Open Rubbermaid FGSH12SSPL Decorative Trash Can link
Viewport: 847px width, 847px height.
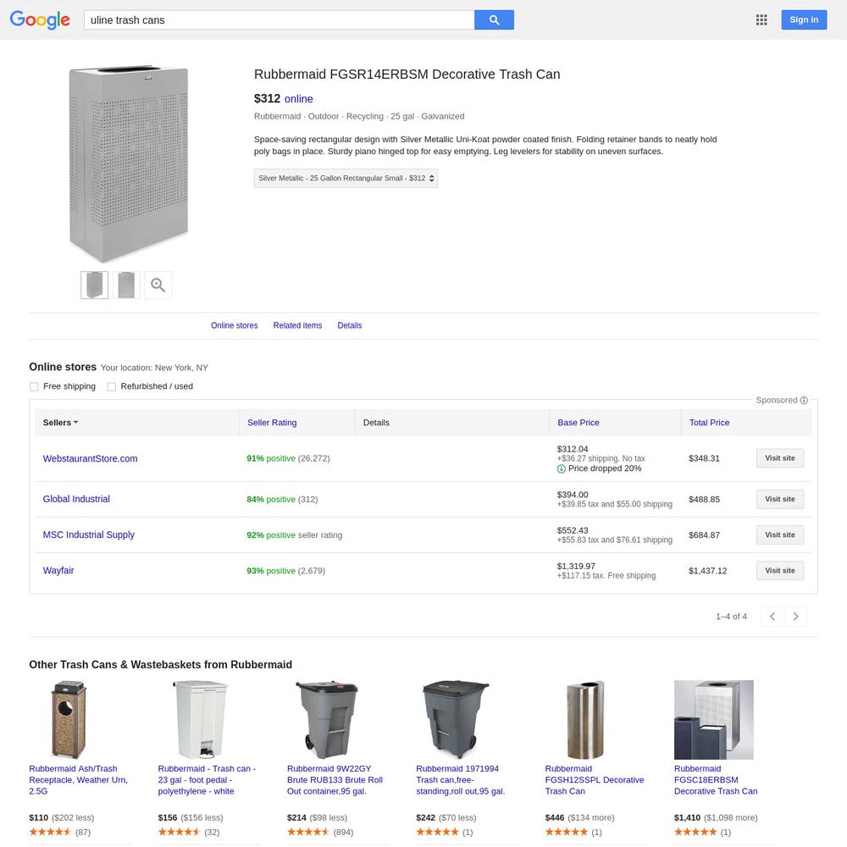click(595, 780)
